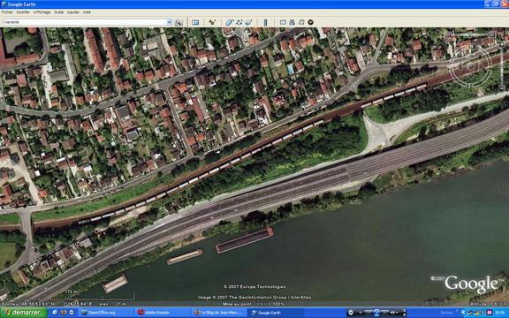The width and height of the screenshot is (509, 318).
Task: Select the add path tool
Action: click(x=239, y=22)
